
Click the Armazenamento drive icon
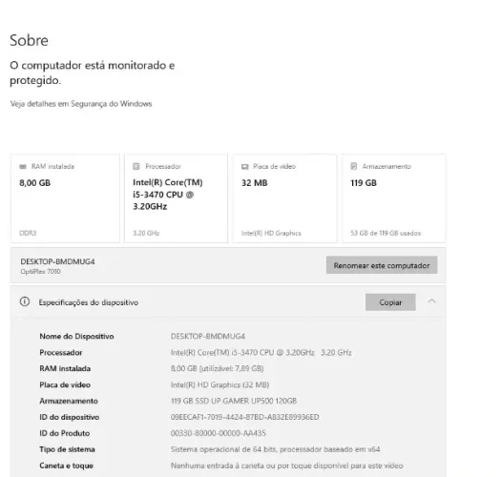tap(354, 166)
